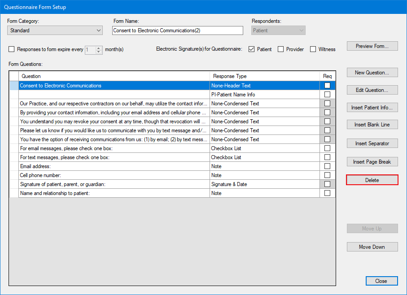Uncheck the Patient electronic signature checkbox

click(252, 49)
